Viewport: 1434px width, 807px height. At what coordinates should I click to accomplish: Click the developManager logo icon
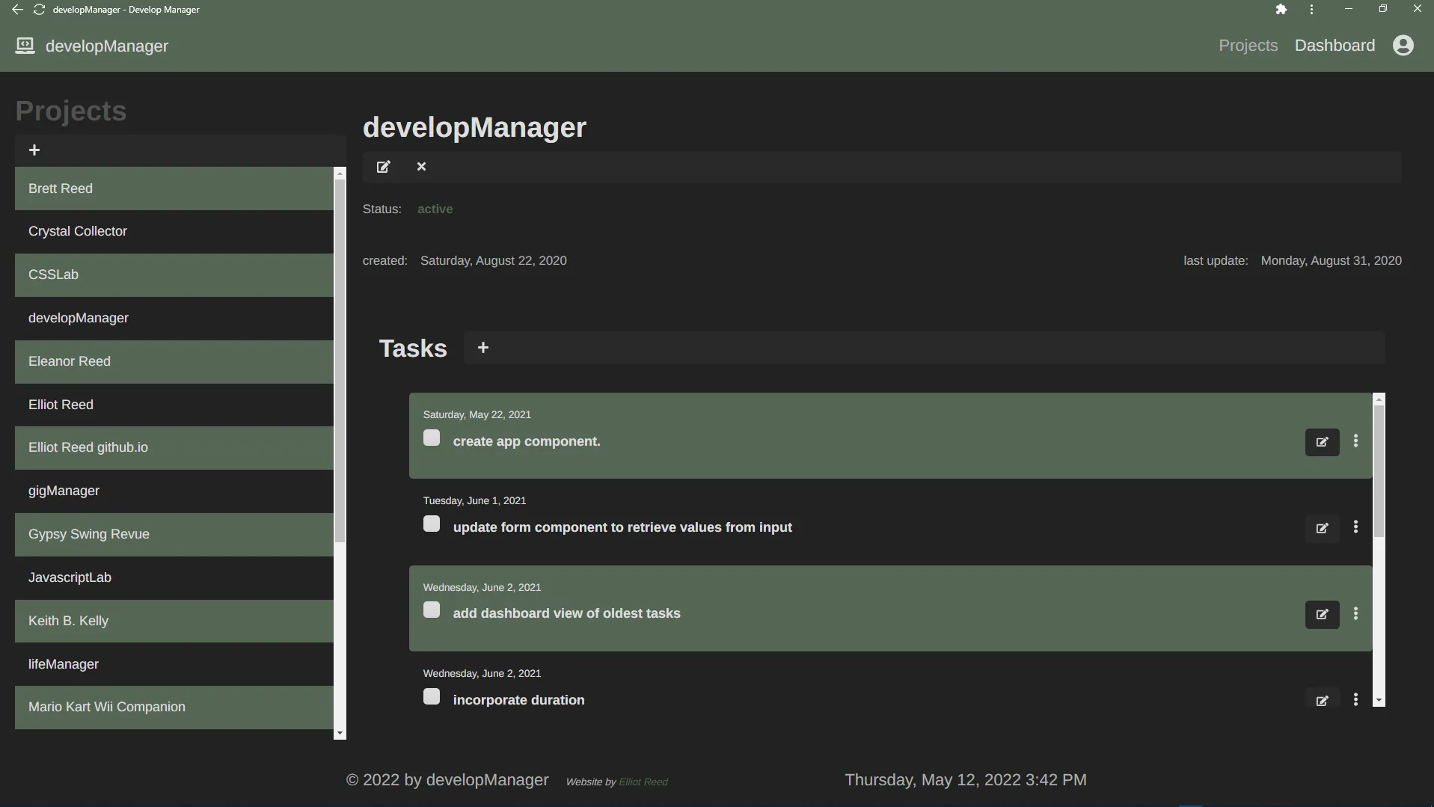(x=24, y=45)
